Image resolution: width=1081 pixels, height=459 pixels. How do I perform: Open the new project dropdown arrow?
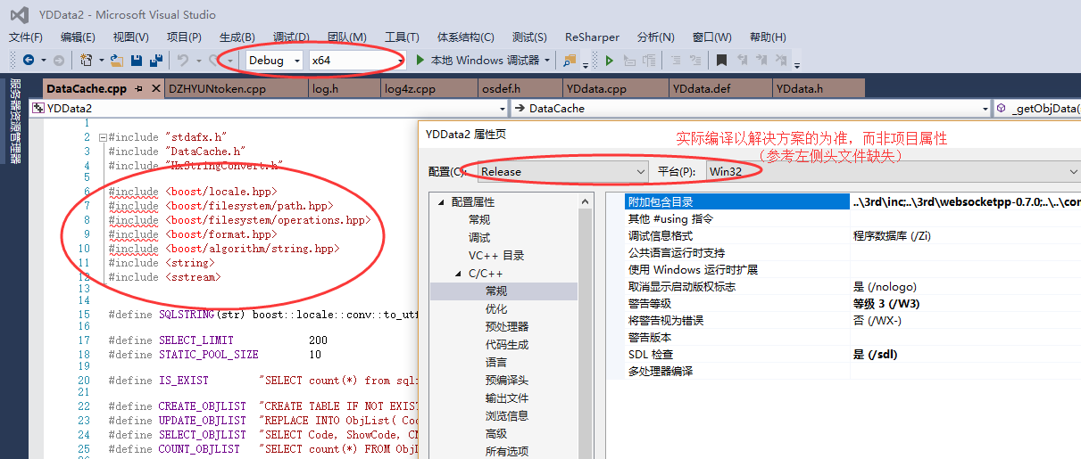(x=101, y=61)
